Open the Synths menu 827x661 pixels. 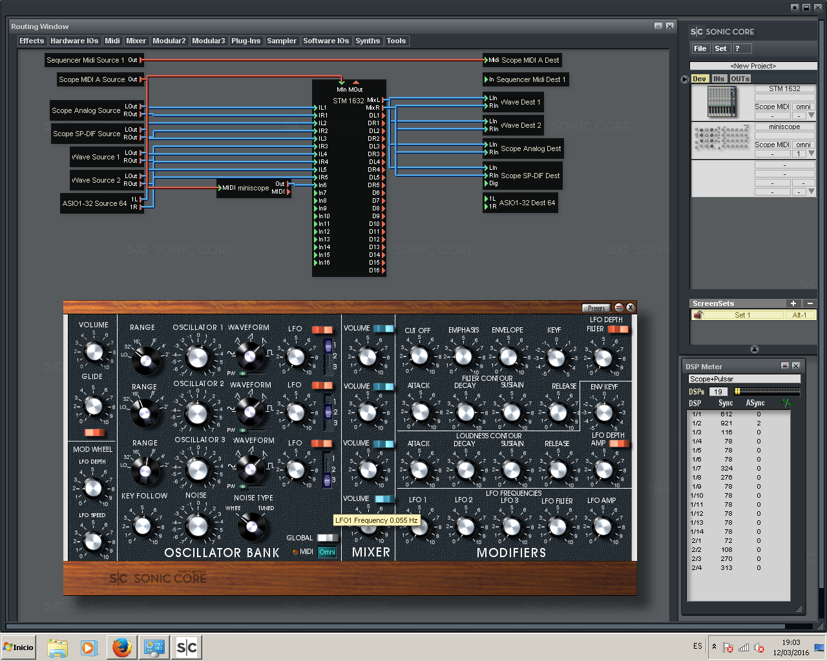tap(368, 41)
